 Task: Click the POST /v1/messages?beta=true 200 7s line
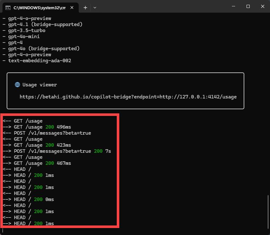57,151
